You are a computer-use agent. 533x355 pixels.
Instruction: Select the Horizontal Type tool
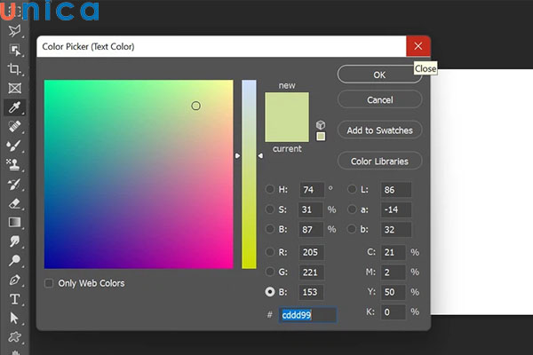click(14, 299)
